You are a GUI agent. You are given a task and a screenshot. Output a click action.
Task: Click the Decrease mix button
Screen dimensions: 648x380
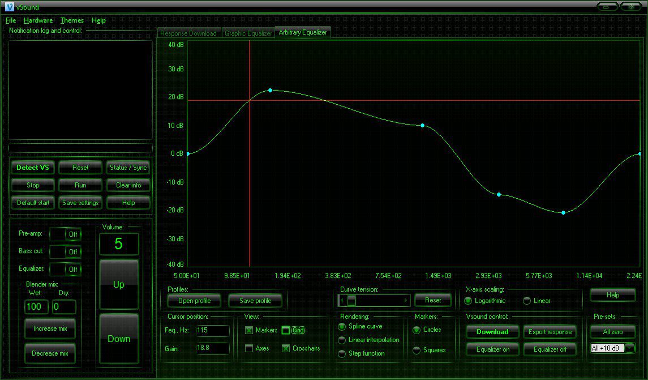click(50, 353)
